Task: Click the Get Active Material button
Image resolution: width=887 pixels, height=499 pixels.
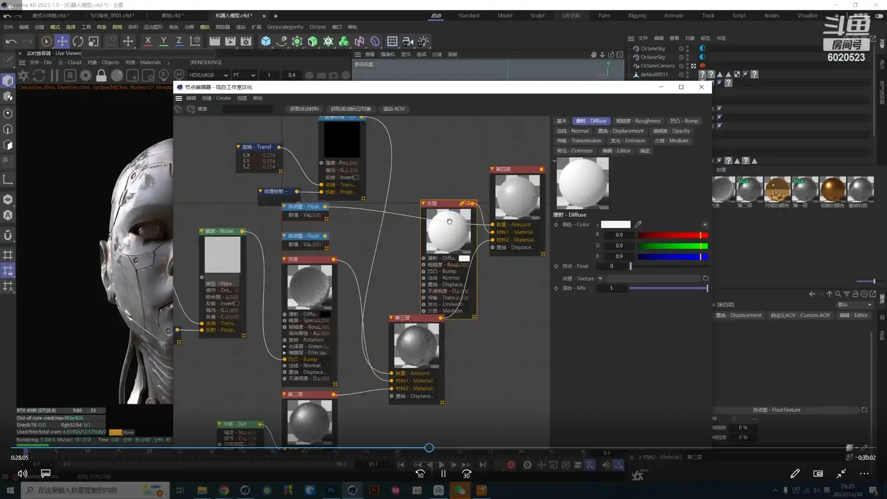Action: [x=304, y=109]
